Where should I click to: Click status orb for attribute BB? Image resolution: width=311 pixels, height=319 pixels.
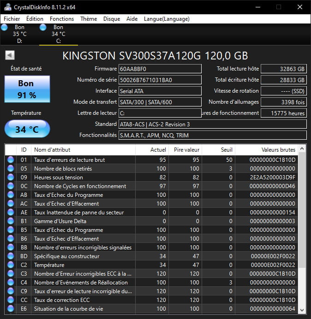coord(11,247)
